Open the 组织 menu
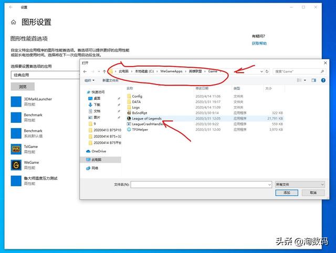The height and width of the screenshot is (253, 336). pyautogui.click(x=89, y=80)
